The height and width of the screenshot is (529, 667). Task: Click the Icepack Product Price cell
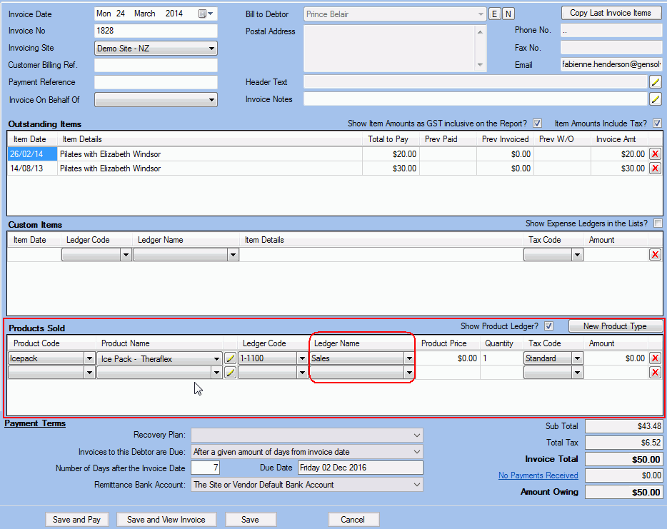pos(448,358)
